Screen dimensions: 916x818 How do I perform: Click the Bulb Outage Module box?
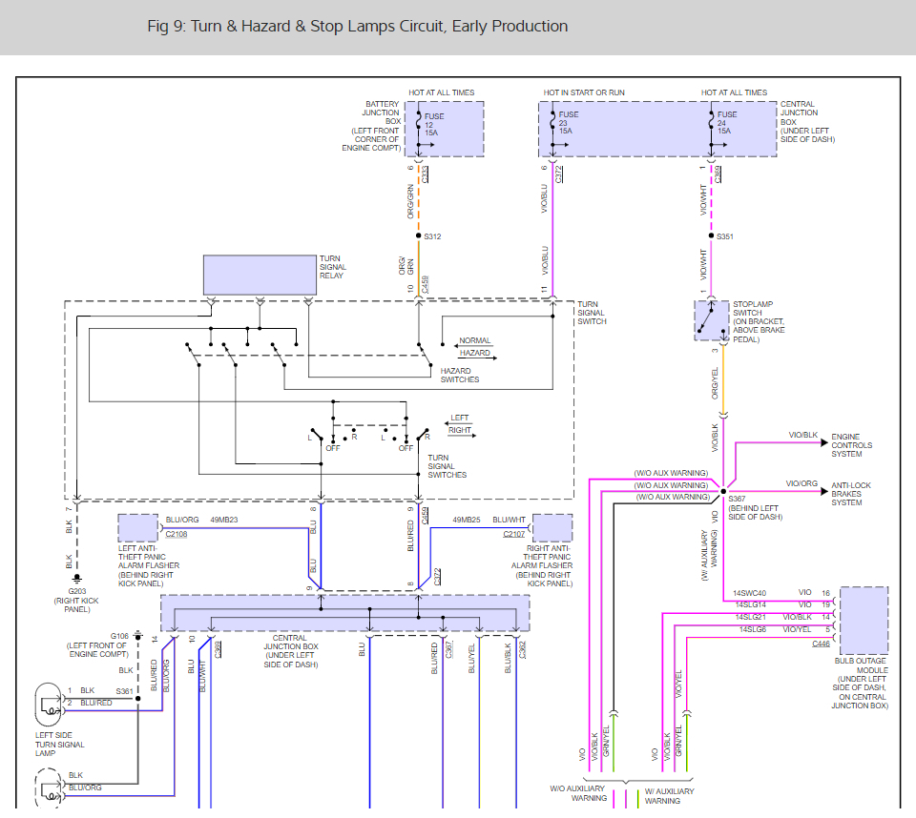tap(864, 620)
